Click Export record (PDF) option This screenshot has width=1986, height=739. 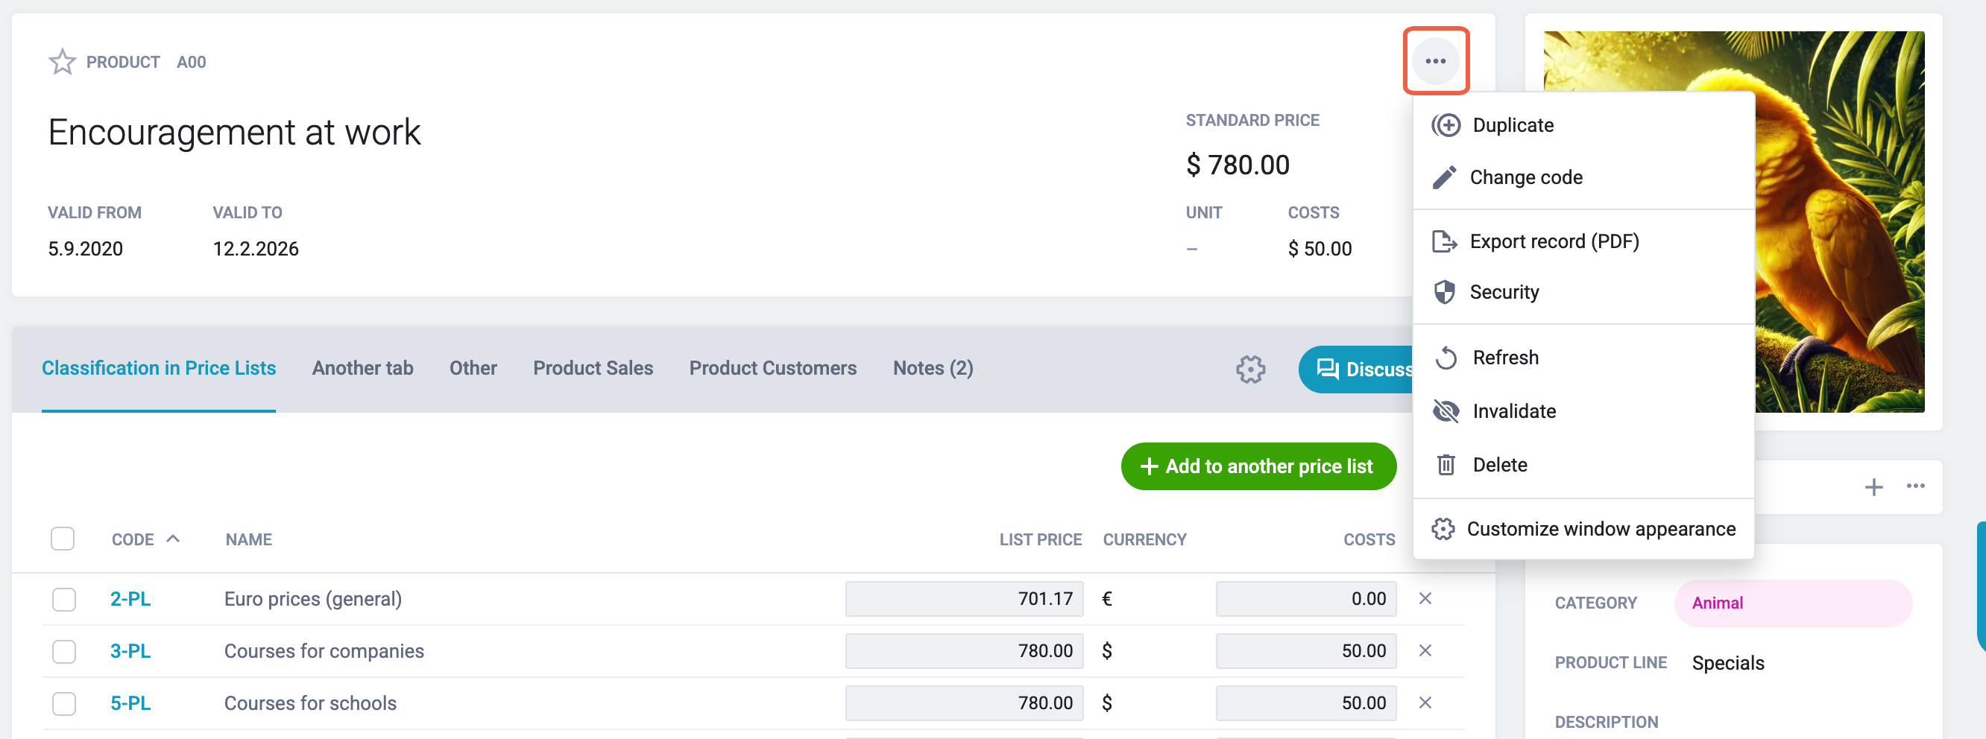click(1583, 241)
